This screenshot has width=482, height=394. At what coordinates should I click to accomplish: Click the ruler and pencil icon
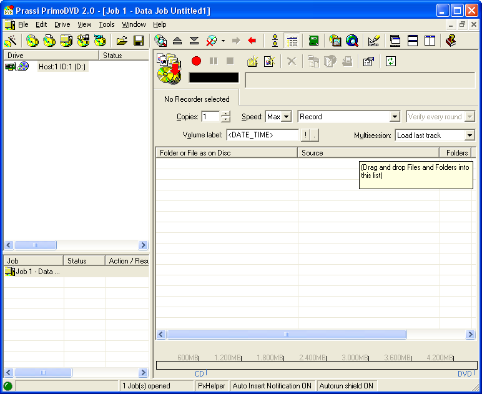pyautogui.click(x=373, y=41)
